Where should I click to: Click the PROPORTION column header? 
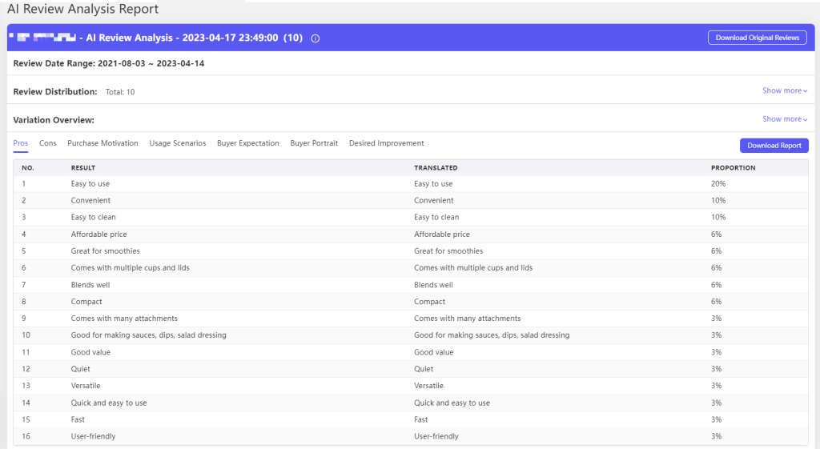(733, 168)
